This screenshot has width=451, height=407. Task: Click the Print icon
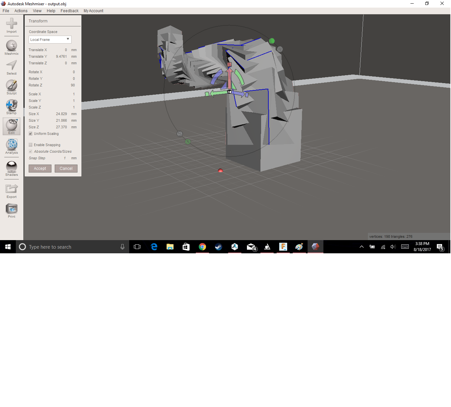[x=12, y=210]
